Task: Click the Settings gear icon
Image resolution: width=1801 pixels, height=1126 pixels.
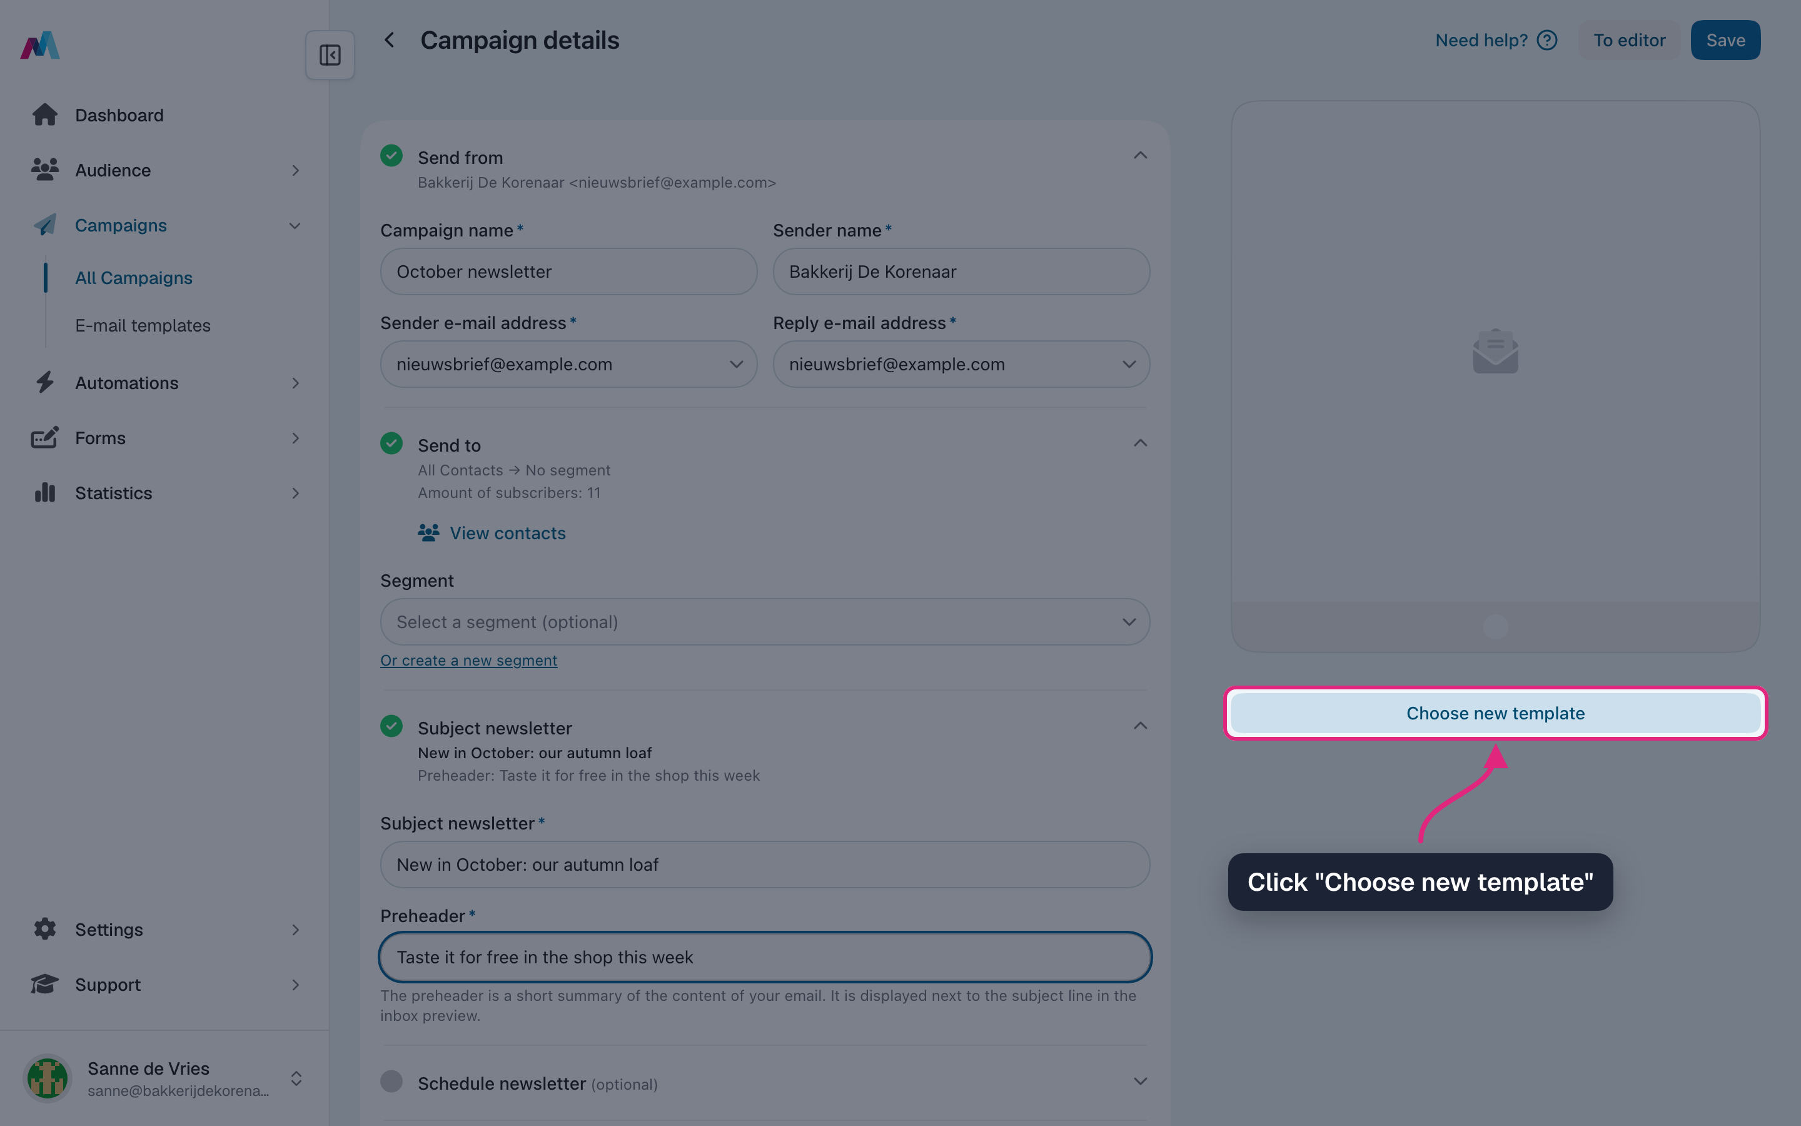Action: pyautogui.click(x=44, y=929)
